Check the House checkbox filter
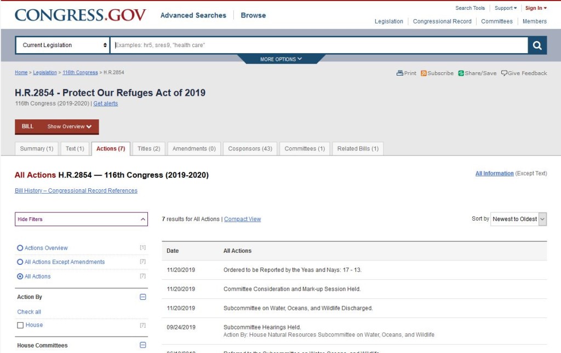Screen dimensions: 561x353 click(20, 325)
